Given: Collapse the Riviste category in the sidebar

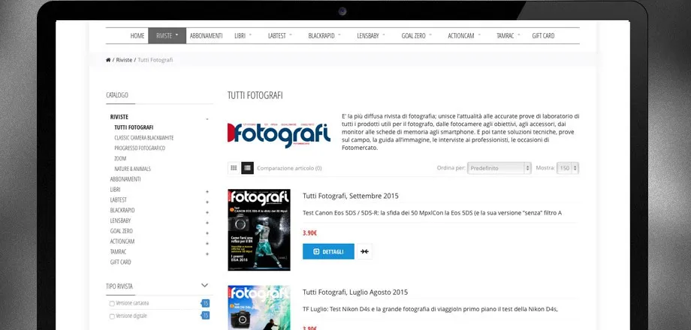Looking at the screenshot, I should 207,118.
